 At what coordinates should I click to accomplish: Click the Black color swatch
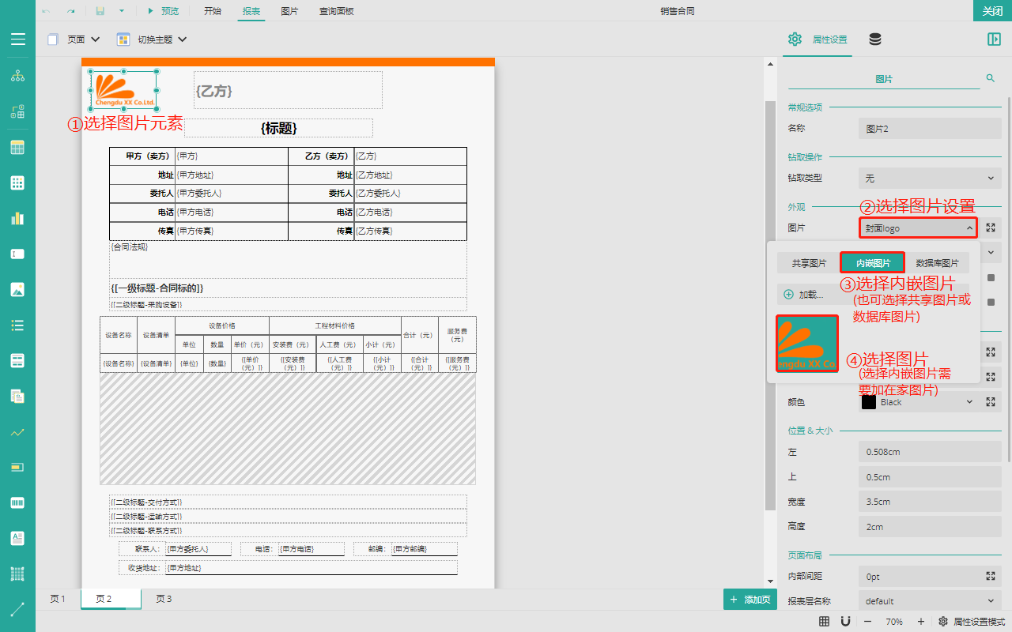pos(868,402)
